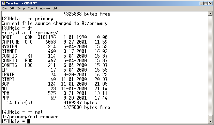Minimize the Tera Term window
The width and height of the screenshot is (214, 125).
click(201, 3)
